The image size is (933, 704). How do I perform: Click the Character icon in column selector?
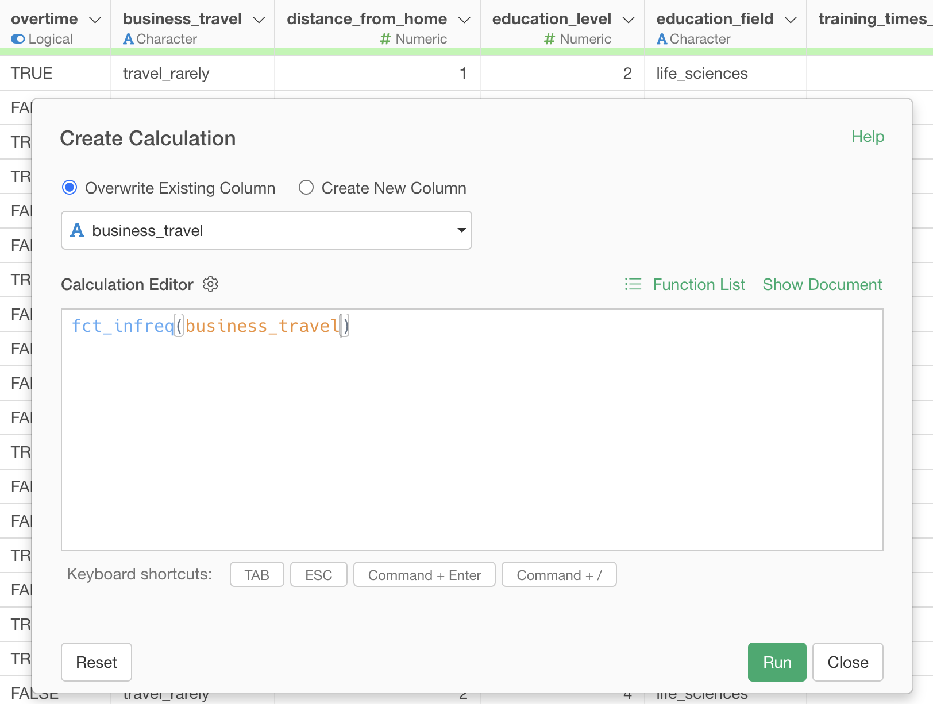click(x=77, y=230)
